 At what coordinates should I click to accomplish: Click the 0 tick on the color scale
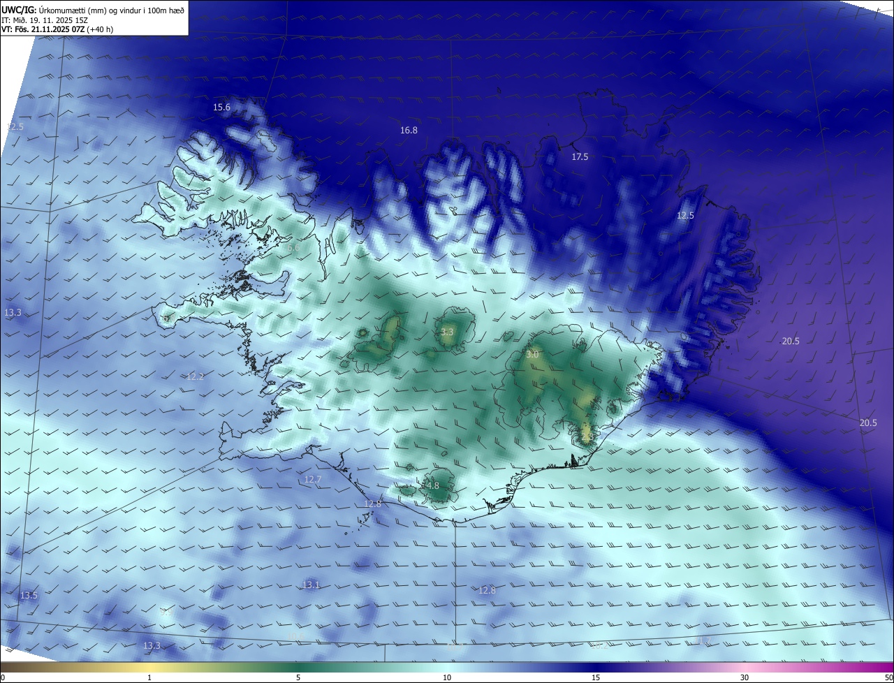click(x=3, y=677)
